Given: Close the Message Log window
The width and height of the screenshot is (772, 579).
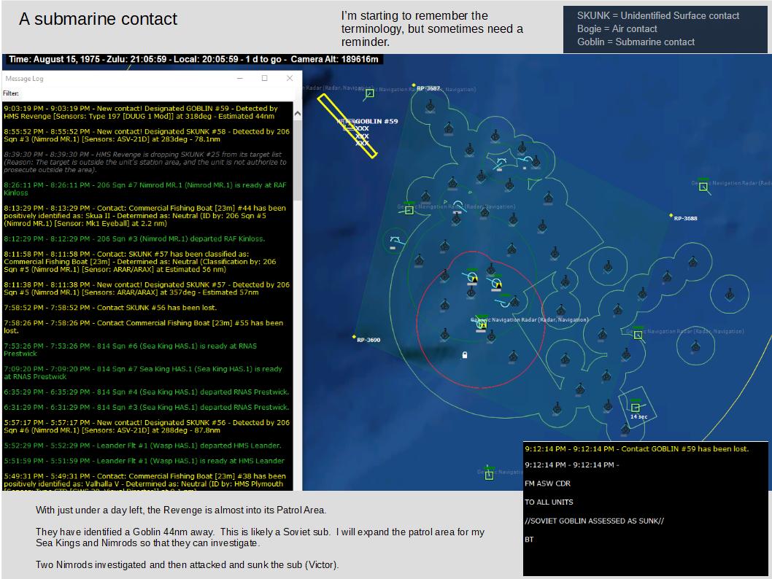Looking at the screenshot, I should pos(290,78).
